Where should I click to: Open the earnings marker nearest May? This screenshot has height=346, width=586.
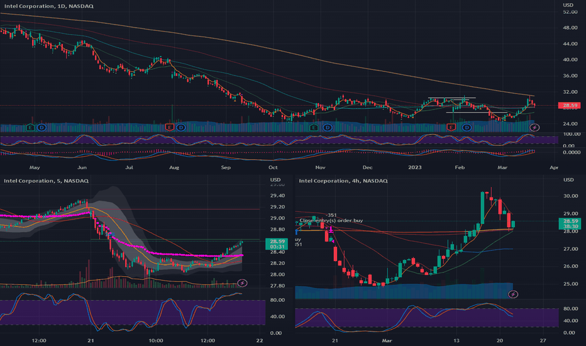point(30,128)
